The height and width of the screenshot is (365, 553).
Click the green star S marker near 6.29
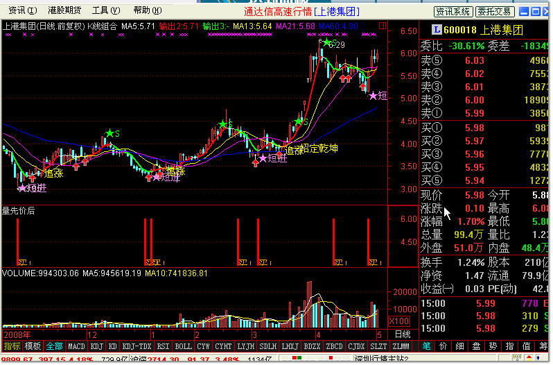(x=327, y=43)
